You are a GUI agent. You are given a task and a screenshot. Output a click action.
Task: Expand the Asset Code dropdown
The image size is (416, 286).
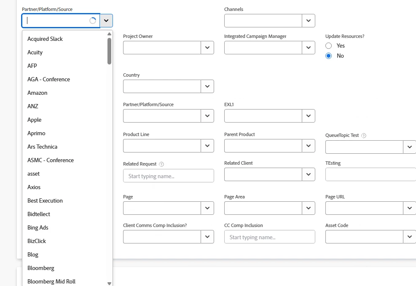[x=409, y=237]
